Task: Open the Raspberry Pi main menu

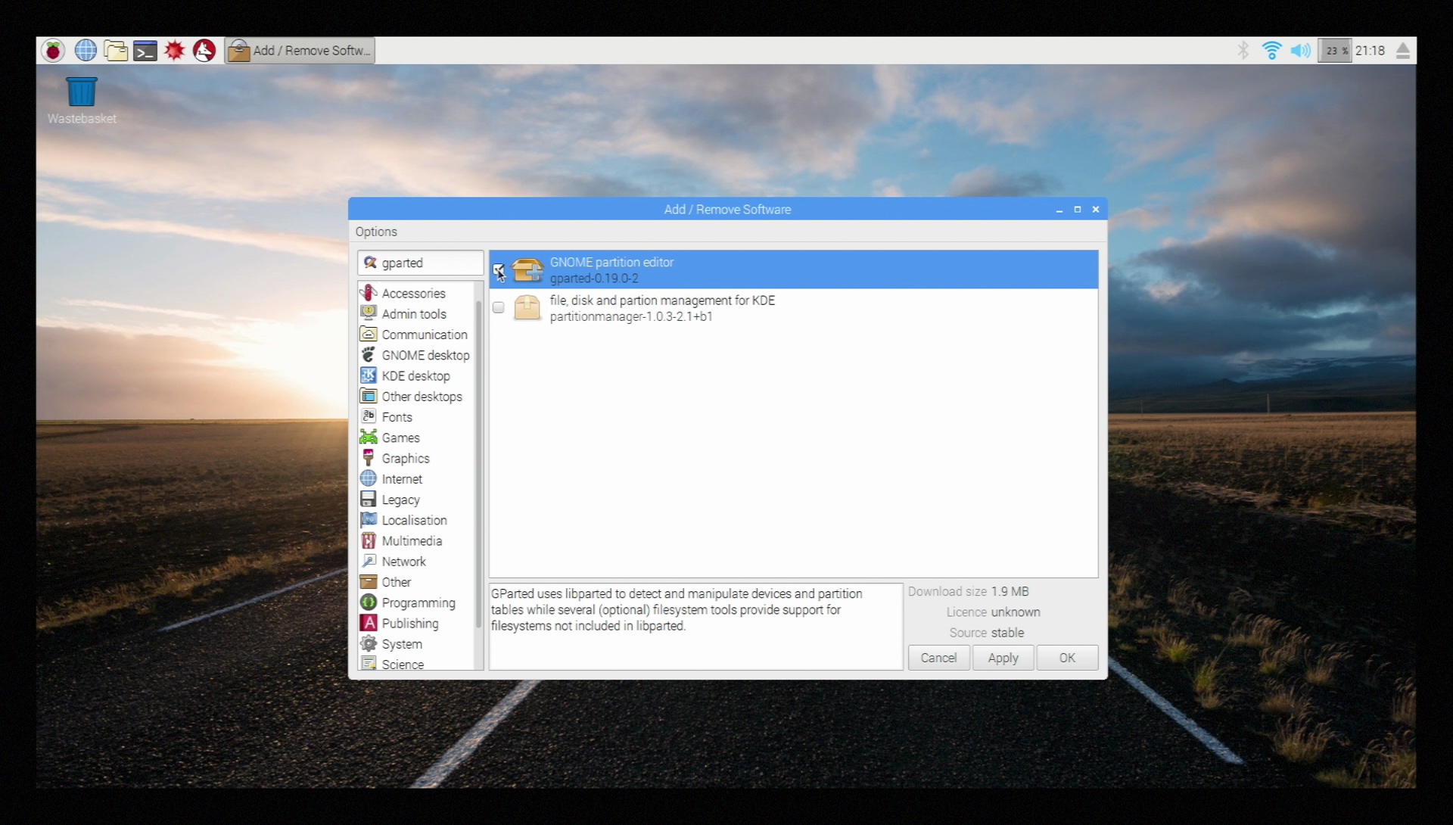Action: tap(53, 51)
